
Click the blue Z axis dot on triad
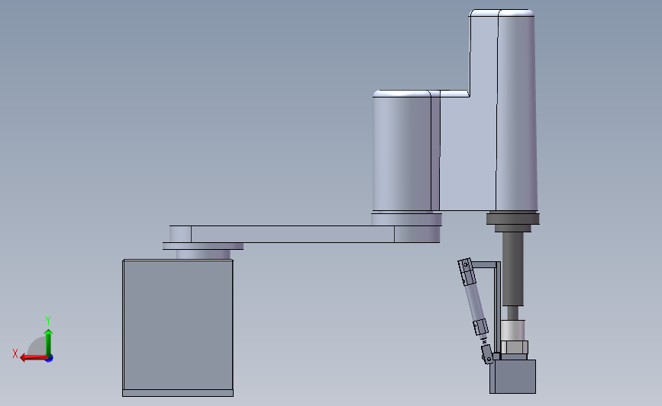50,359
